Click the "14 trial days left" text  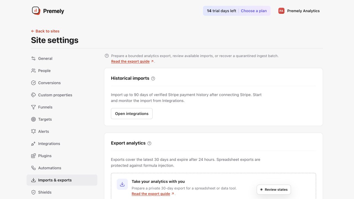pos(222,11)
